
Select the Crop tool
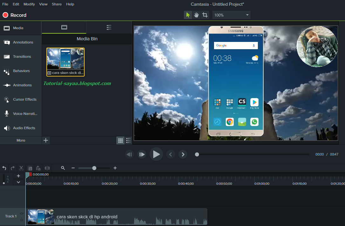[x=205, y=15]
